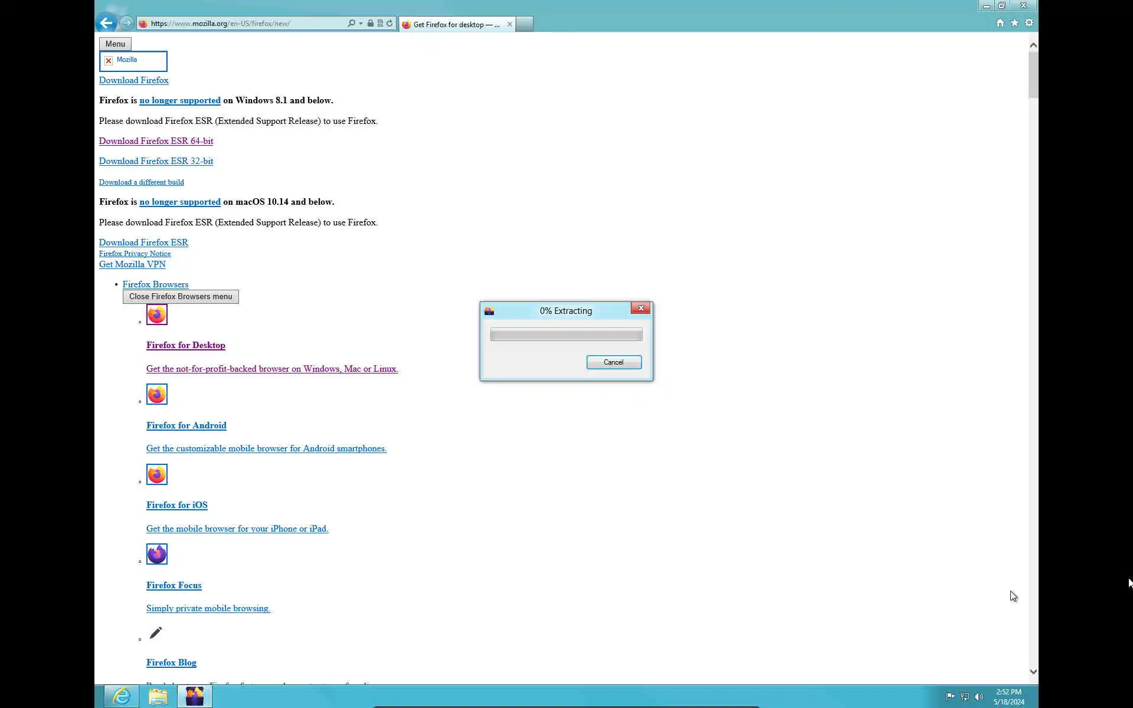This screenshot has width=1133, height=708.
Task: Click the Close Firefox Browsers menu button
Action: coord(181,297)
